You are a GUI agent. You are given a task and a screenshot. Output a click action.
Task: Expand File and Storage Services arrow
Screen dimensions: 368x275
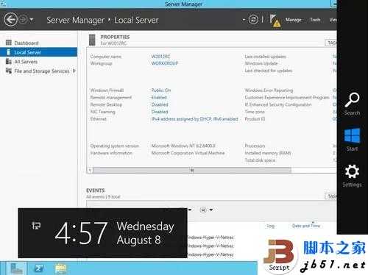pos(74,71)
